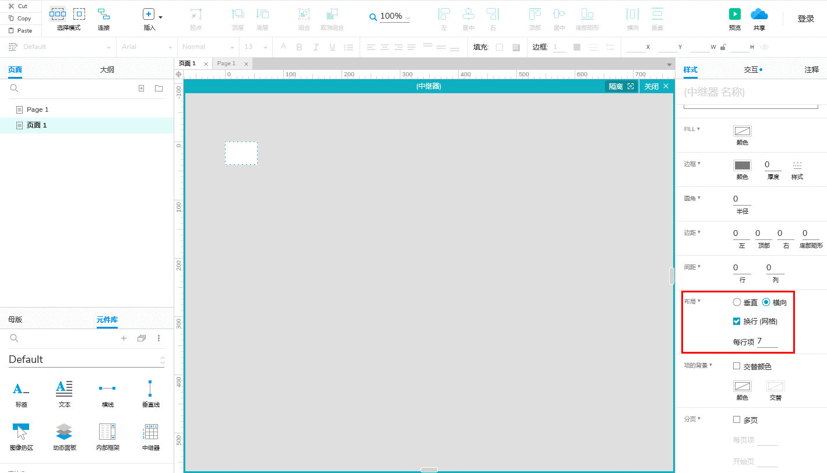The height and width of the screenshot is (473, 827).
Task: Click the 间距 行 row spacing field
Action: 742,268
